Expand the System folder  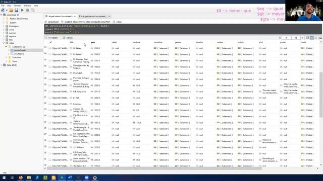coord(4,23)
